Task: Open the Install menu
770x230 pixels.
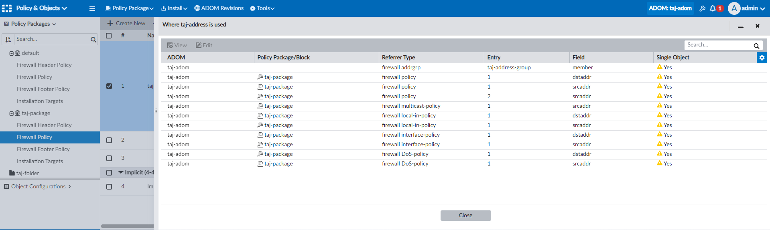Action: coord(174,8)
